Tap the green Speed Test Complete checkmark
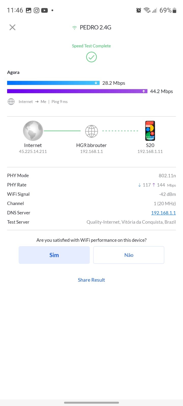The width and height of the screenshot is (183, 406). coord(91,57)
